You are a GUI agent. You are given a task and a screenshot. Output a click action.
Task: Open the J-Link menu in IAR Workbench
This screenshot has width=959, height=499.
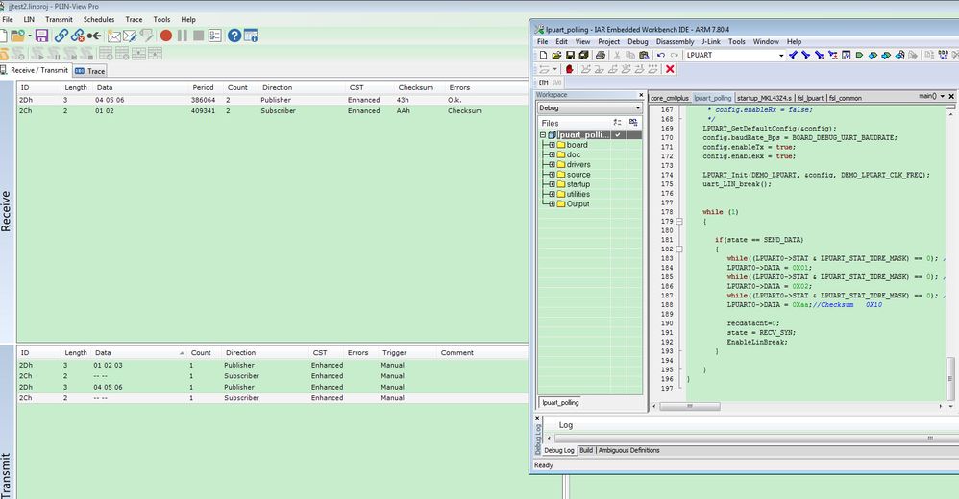[711, 41]
